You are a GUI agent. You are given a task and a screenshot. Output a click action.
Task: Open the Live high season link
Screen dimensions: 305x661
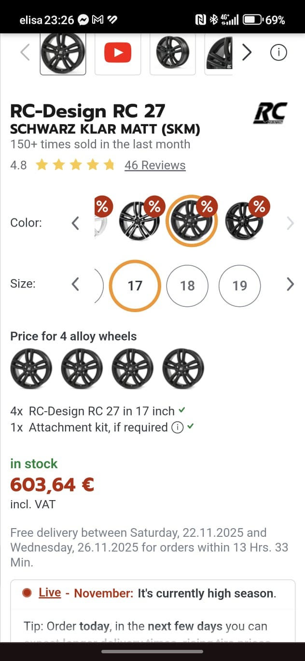point(50,593)
